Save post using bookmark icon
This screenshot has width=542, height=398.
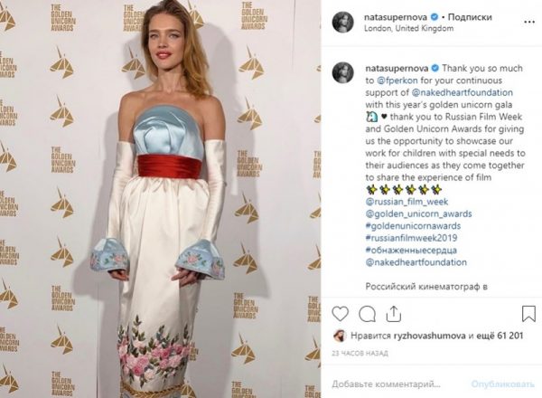click(528, 314)
